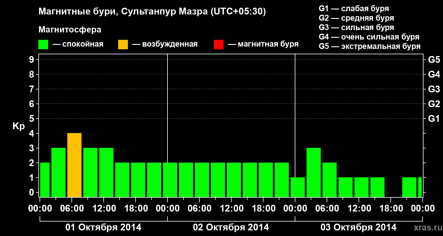Viewport: 443px width, 236px height.
Task: Click the "03 Октября 2014" date label
Action: coord(359,227)
